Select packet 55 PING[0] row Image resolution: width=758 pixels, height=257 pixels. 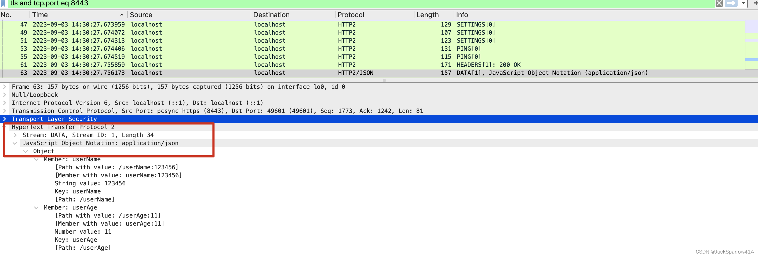[x=373, y=57]
